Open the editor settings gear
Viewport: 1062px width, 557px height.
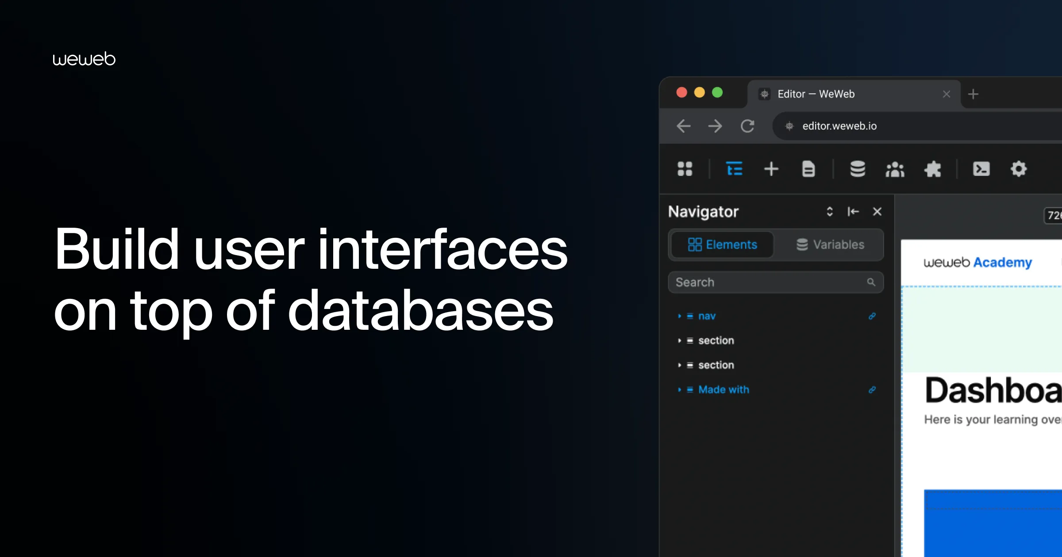[1018, 169]
